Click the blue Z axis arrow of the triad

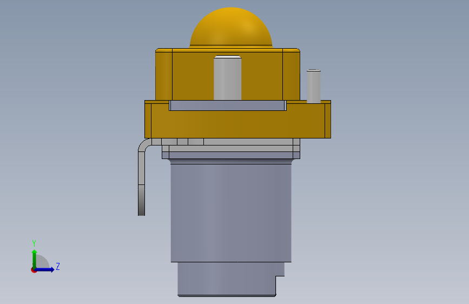pos(45,269)
